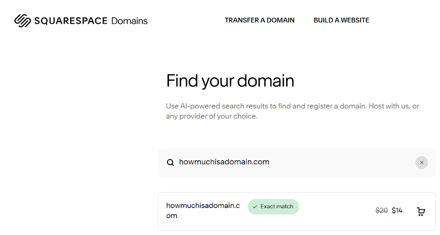Focus the domain search input field
Image resolution: width=440 pixels, height=235 pixels.
click(x=294, y=162)
